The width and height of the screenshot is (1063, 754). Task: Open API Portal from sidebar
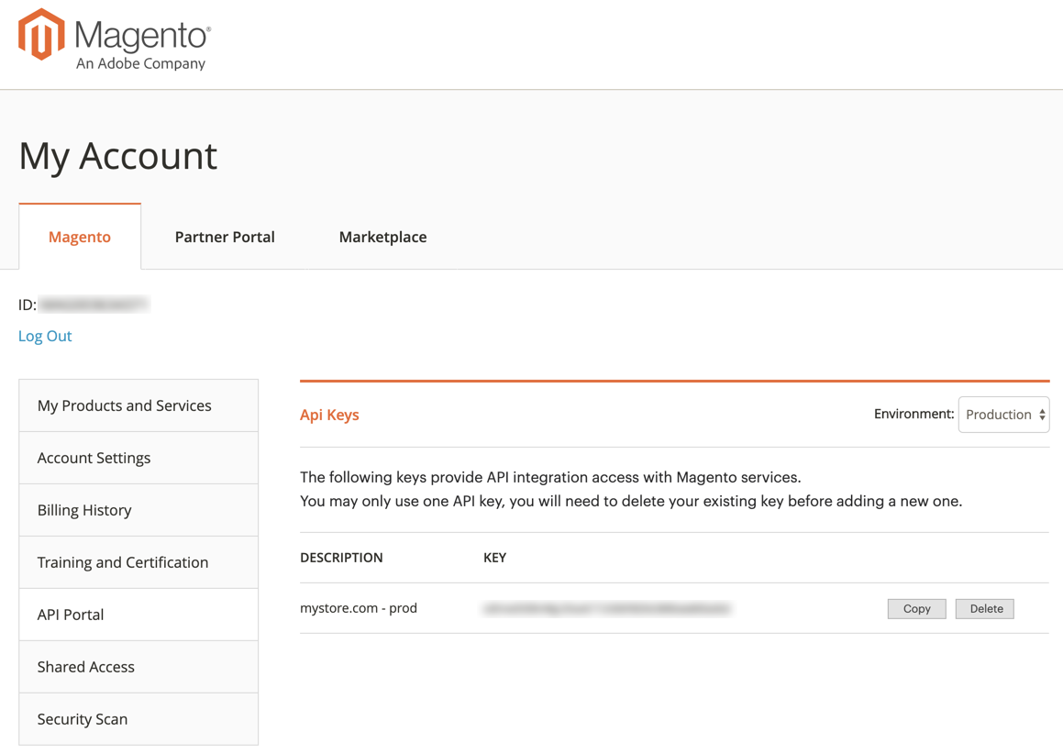138,615
